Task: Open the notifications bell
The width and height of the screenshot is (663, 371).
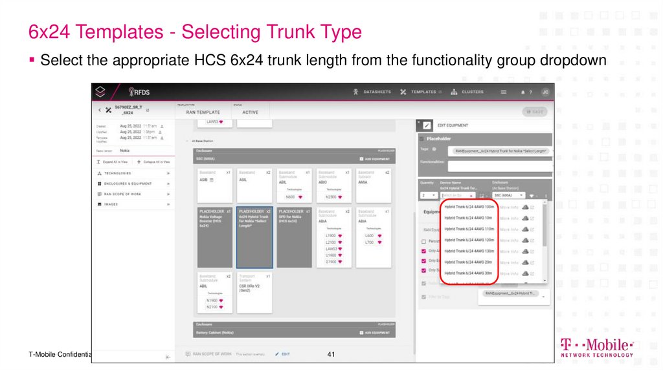Action: click(523, 92)
